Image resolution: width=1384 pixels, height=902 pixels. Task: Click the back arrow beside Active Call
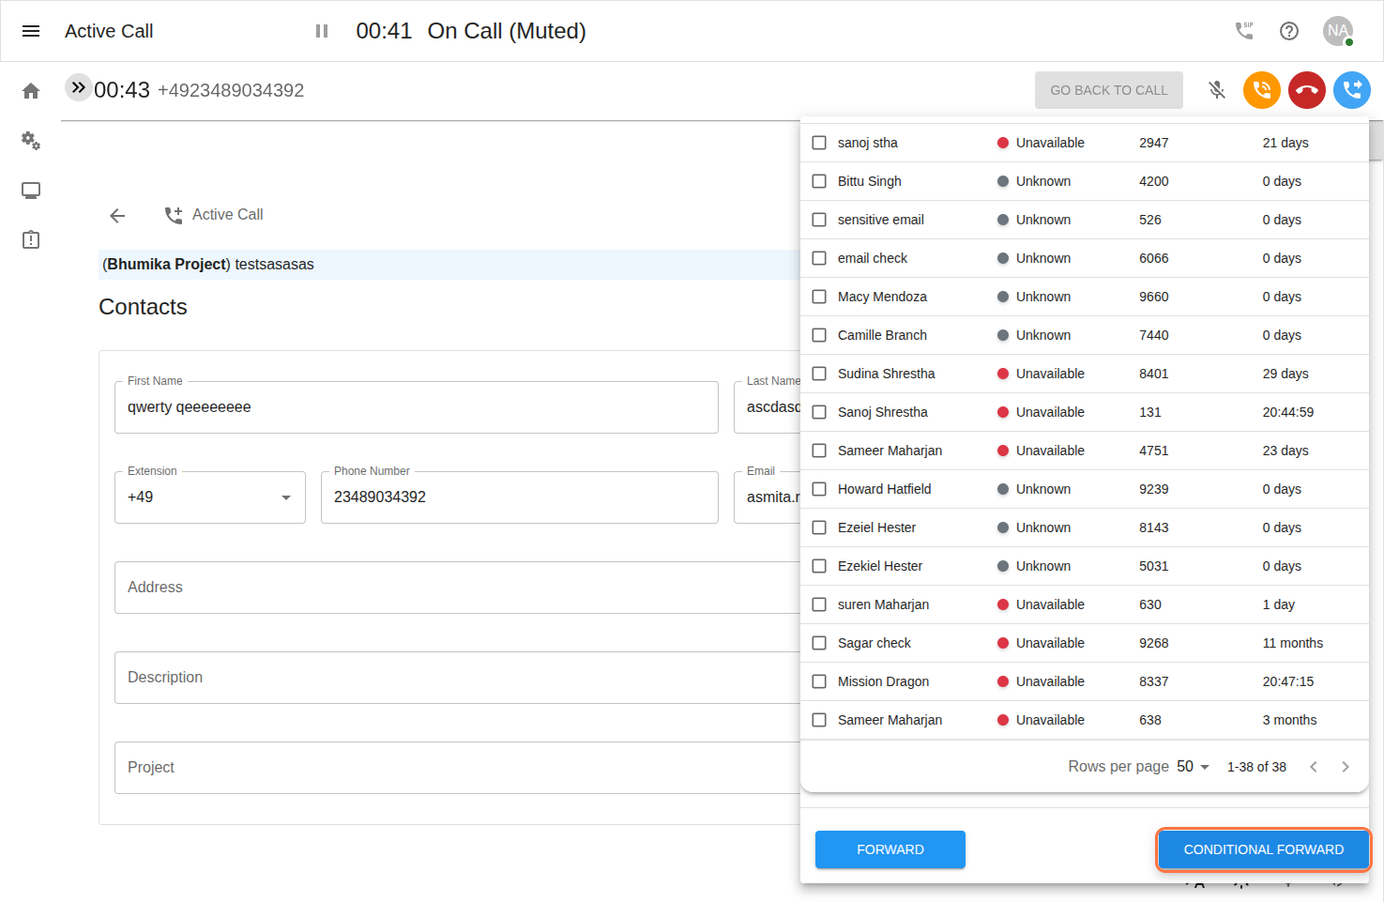coord(117,216)
